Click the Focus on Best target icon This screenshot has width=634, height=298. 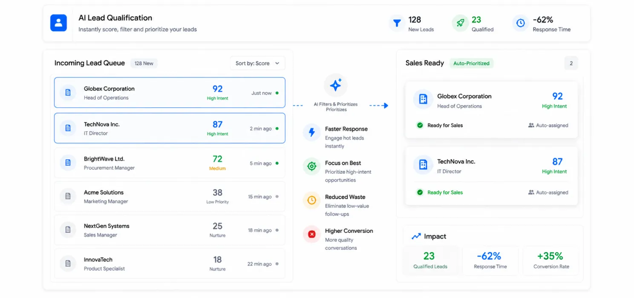click(311, 166)
